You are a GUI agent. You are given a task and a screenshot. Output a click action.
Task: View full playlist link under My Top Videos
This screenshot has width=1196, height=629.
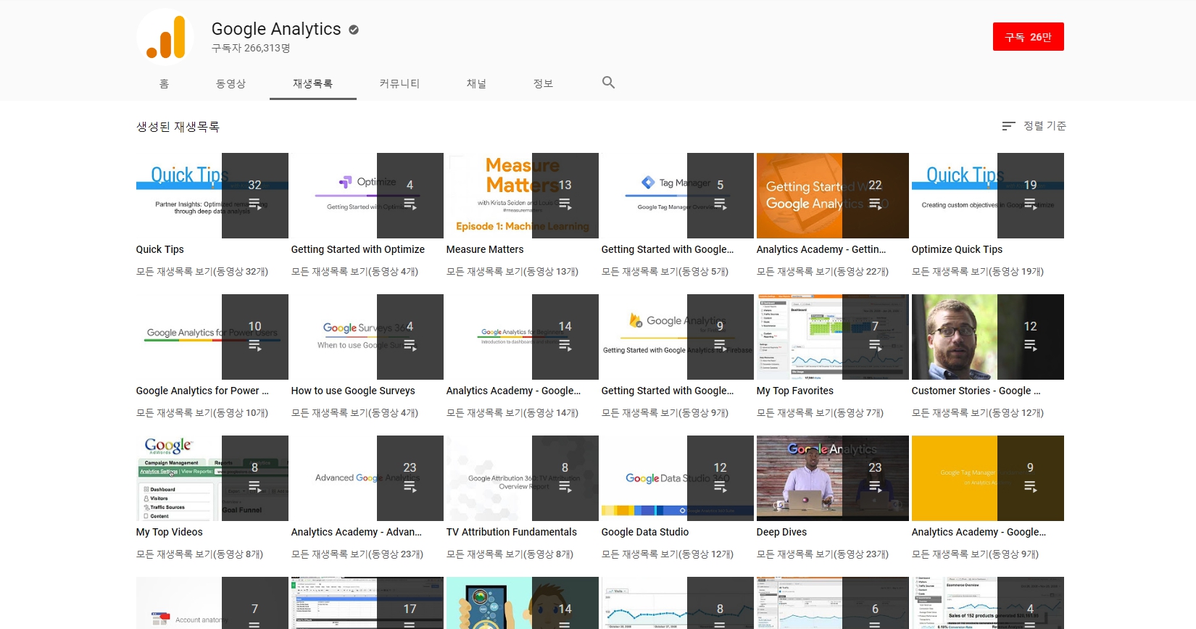click(199, 554)
